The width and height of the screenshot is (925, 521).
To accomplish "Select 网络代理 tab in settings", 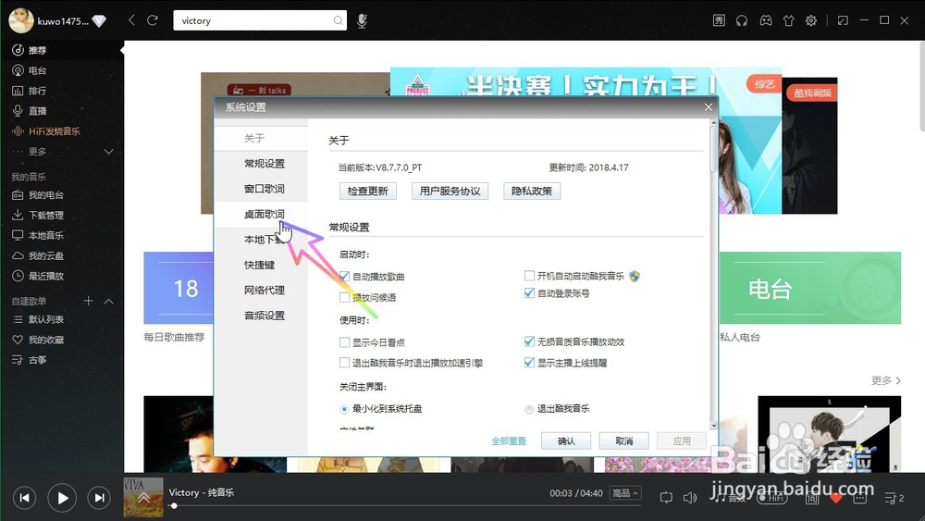I will [x=261, y=291].
